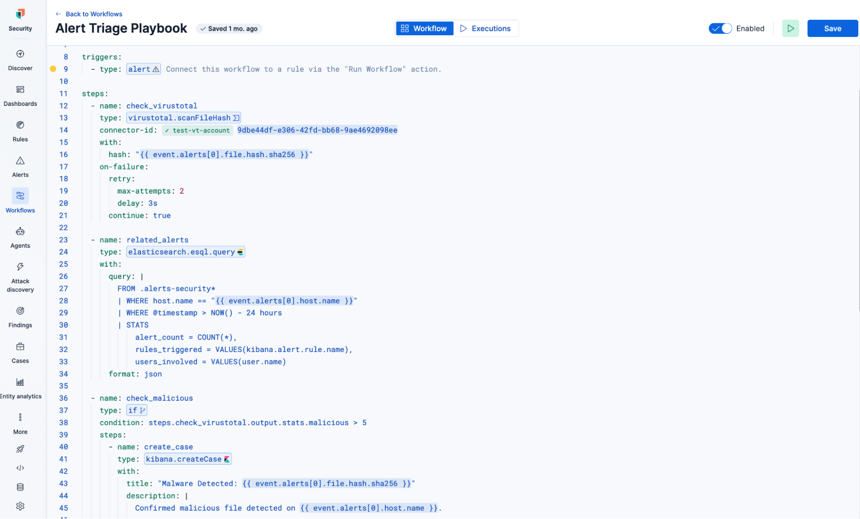The height and width of the screenshot is (519, 860).
Task: Click 'max-attempts: 2' on line 19
Action: 151,191
